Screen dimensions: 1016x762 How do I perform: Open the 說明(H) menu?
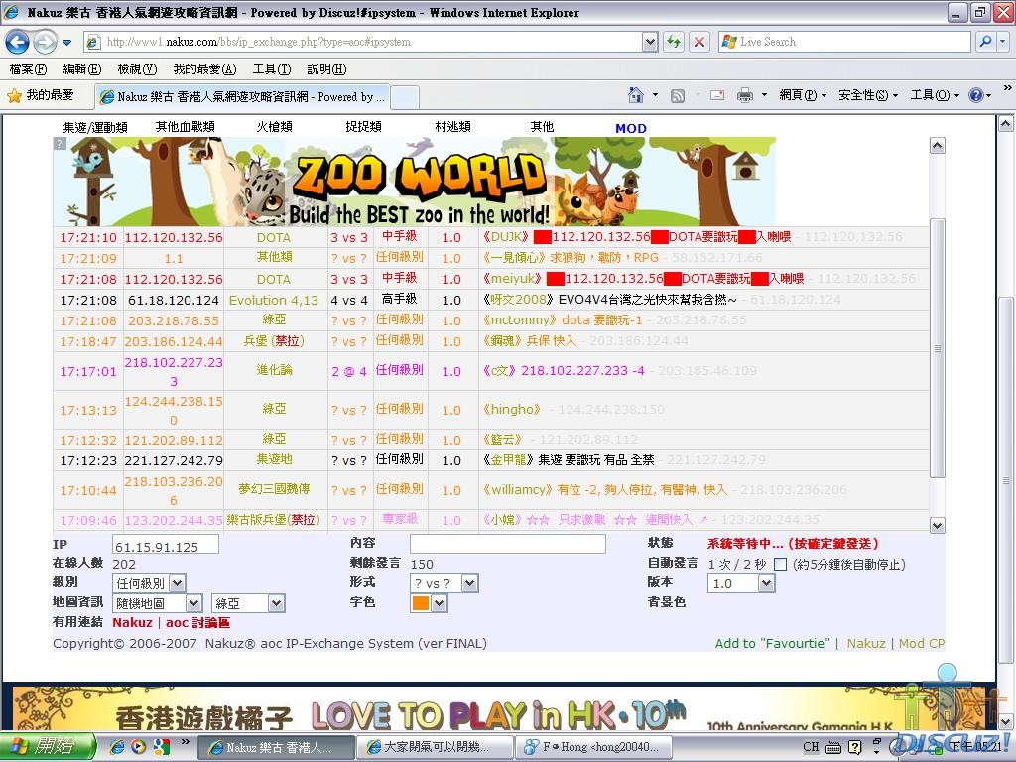(326, 68)
